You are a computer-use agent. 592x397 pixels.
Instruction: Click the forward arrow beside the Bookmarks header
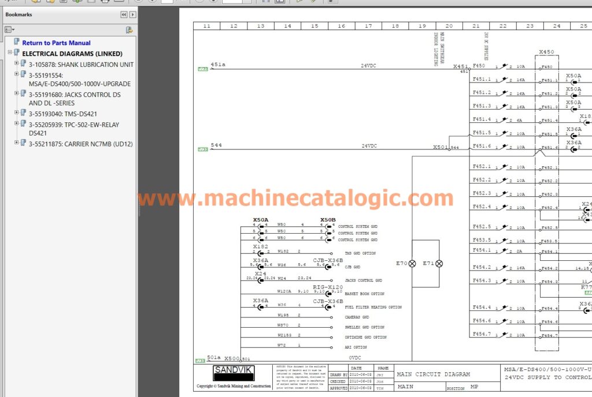pyautogui.click(x=132, y=14)
